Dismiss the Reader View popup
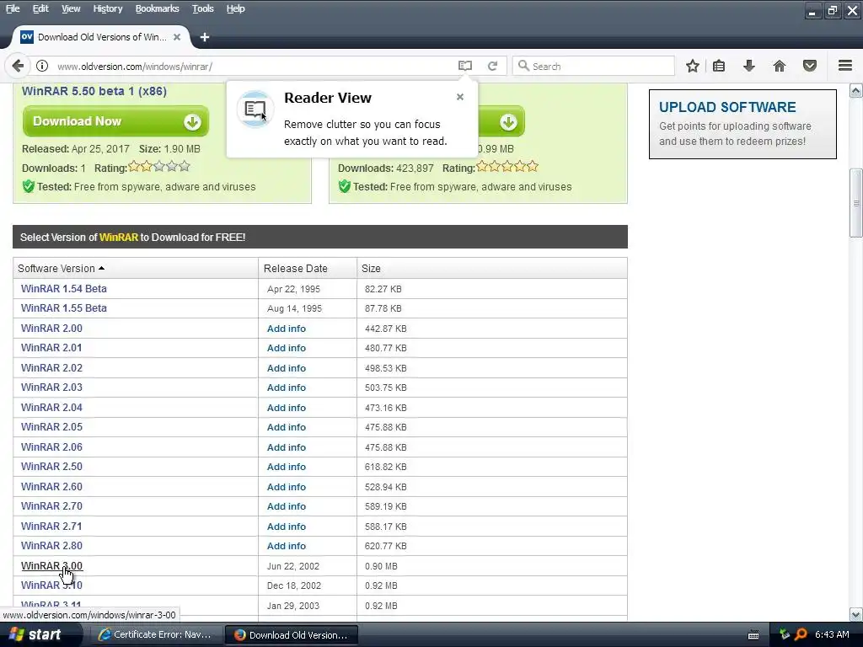The height and width of the screenshot is (647, 863). [x=460, y=97]
